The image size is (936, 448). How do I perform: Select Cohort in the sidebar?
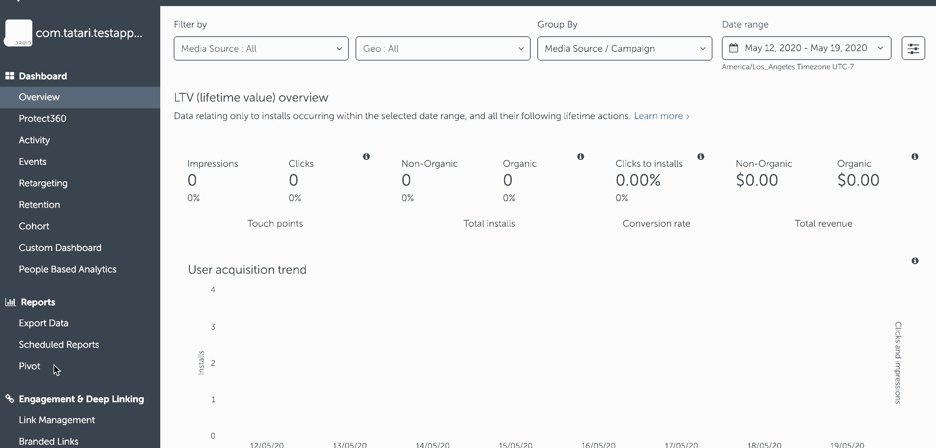pos(34,226)
